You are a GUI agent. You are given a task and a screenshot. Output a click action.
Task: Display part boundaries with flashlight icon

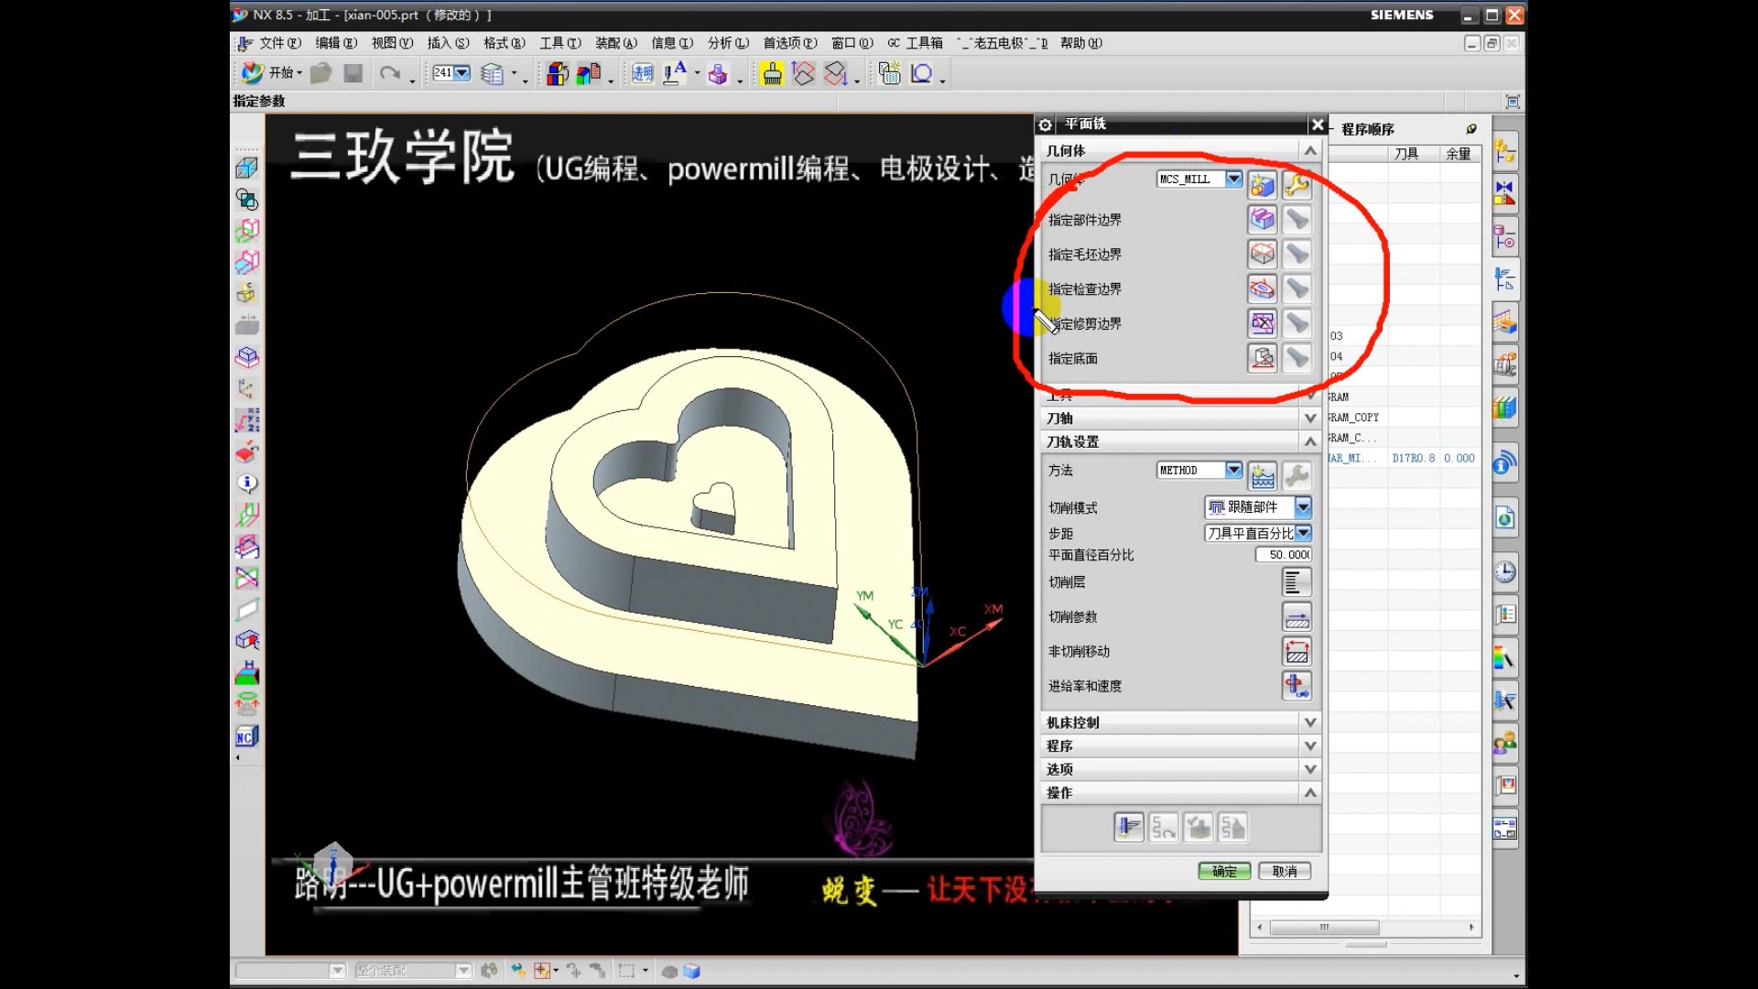pyautogui.click(x=1297, y=220)
